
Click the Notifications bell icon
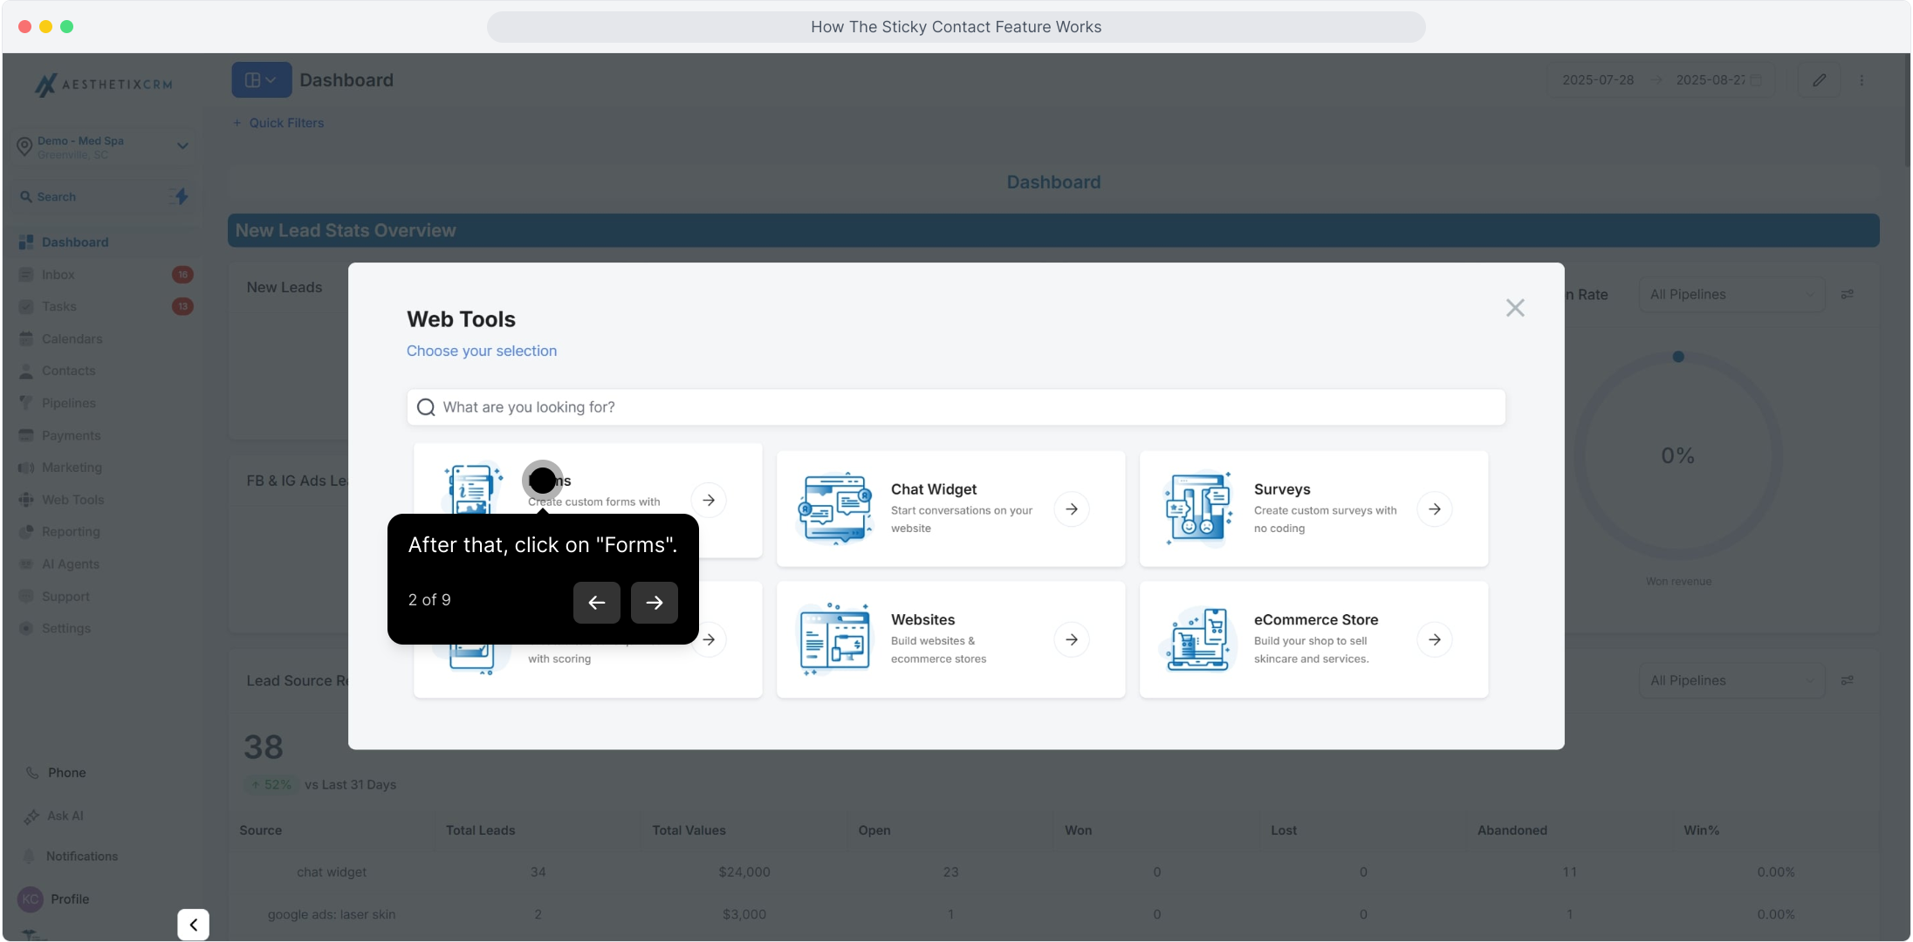coord(30,857)
